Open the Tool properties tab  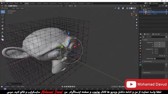[140, 37]
